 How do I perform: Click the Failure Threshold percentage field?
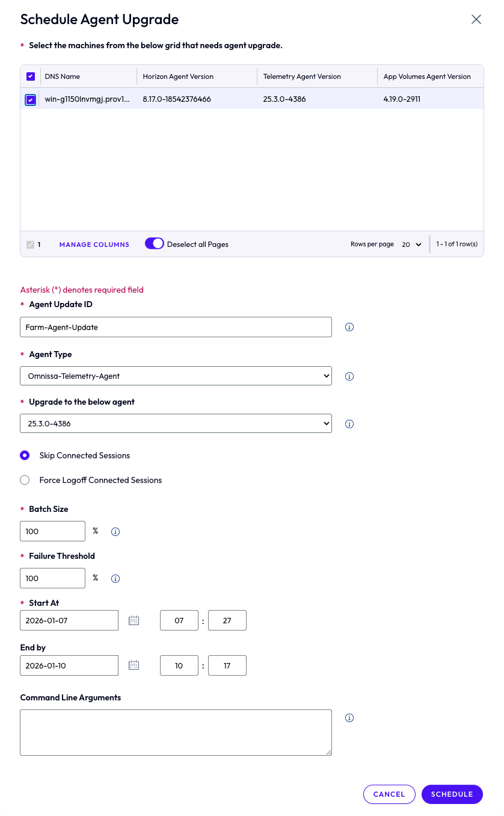pyautogui.click(x=53, y=578)
